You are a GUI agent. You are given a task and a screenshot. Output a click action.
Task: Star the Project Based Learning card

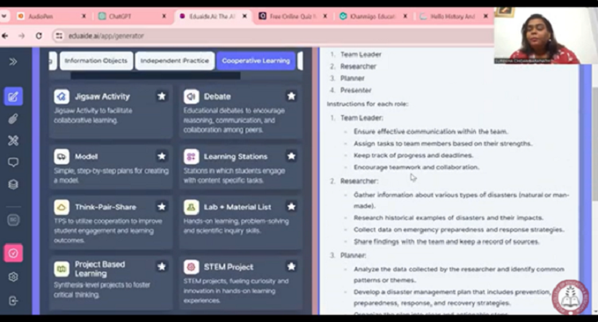tap(162, 267)
